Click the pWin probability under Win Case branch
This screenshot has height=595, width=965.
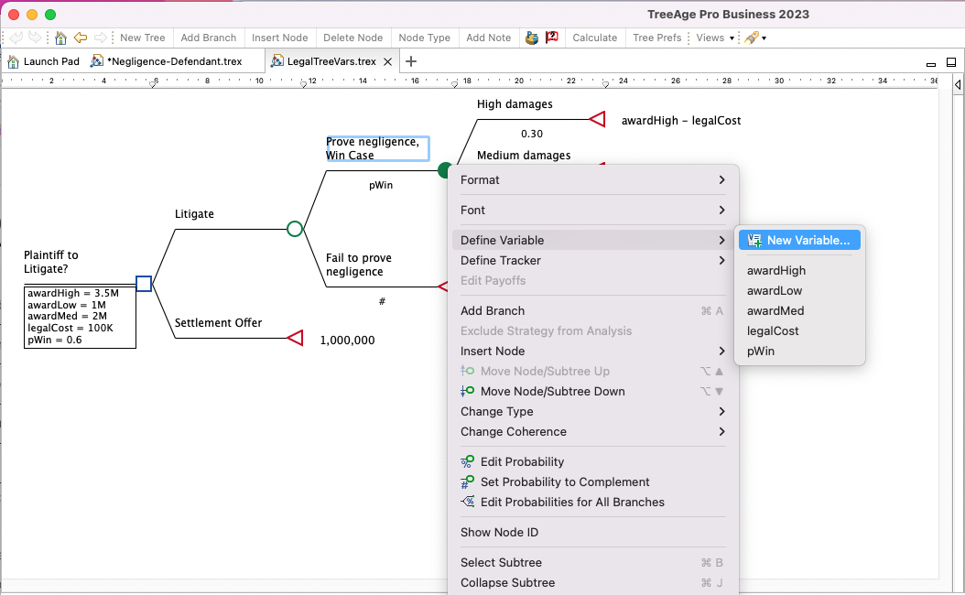pos(381,185)
